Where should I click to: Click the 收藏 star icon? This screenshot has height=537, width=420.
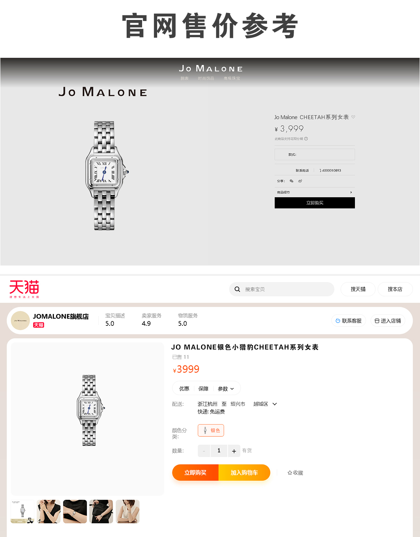click(x=290, y=473)
